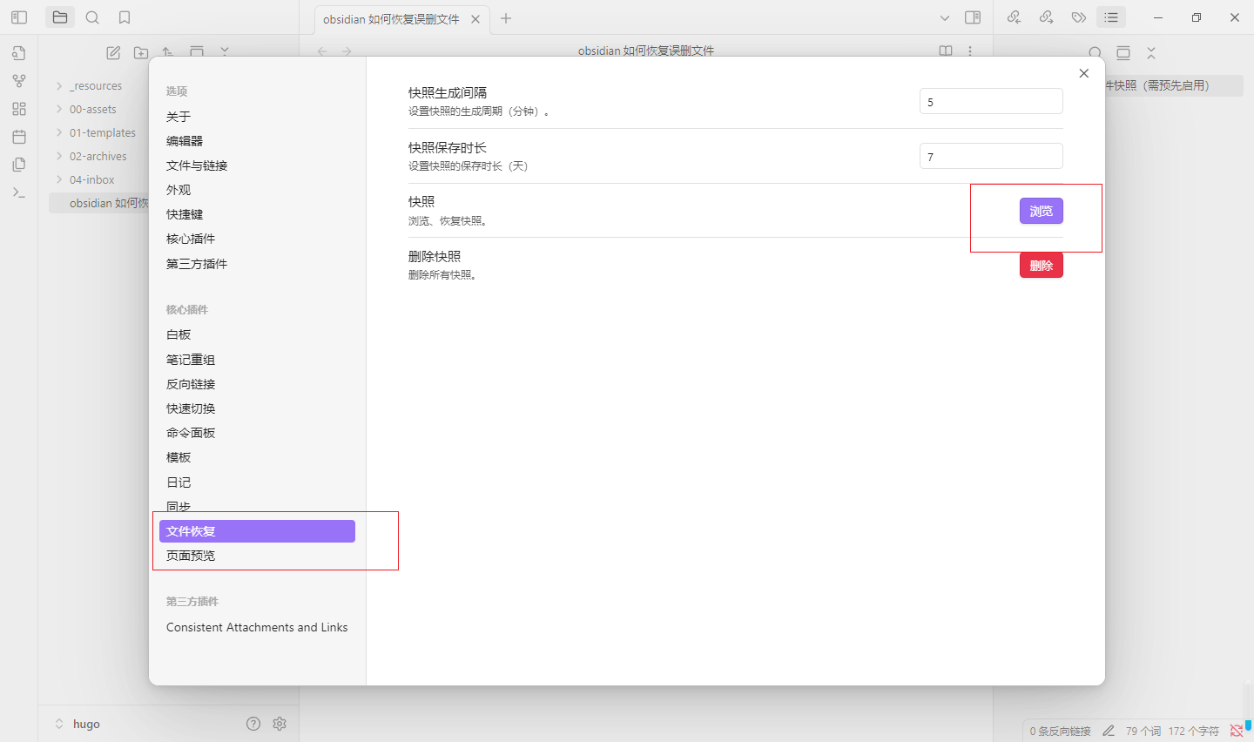The width and height of the screenshot is (1254, 742).
Task: Add a new tab with plus icon
Action: pos(506,18)
